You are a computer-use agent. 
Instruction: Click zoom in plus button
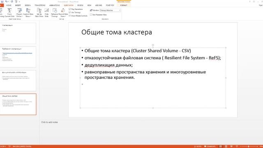(x=257, y=146)
